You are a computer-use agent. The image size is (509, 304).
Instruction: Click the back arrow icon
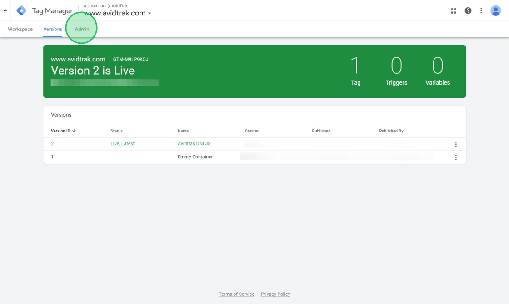5,11
